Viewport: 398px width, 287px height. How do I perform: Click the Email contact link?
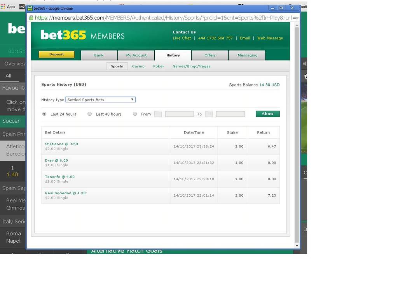tap(245, 38)
